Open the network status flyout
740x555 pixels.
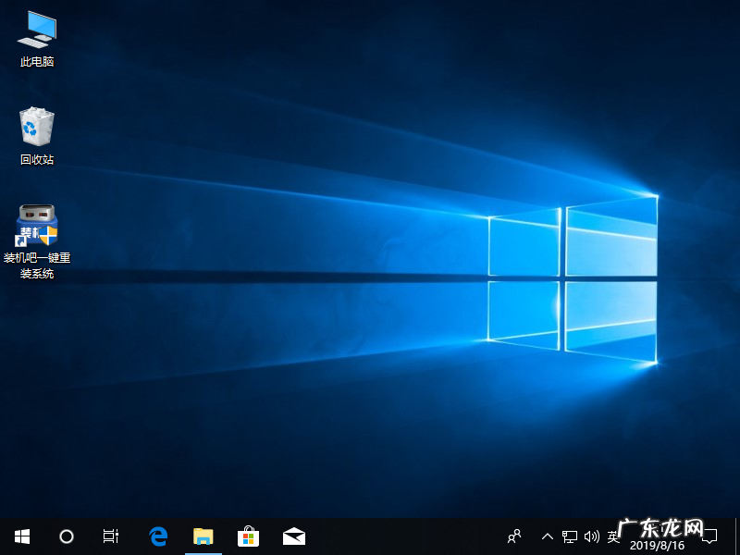[569, 536]
